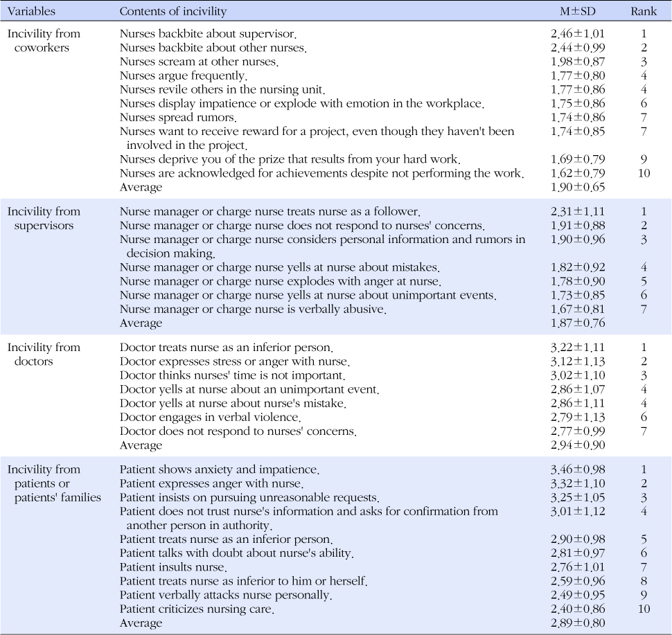The image size is (672, 635).
Task: Click 'Doctor does not respond to nurses' concerns.'
Action: coord(238,431)
